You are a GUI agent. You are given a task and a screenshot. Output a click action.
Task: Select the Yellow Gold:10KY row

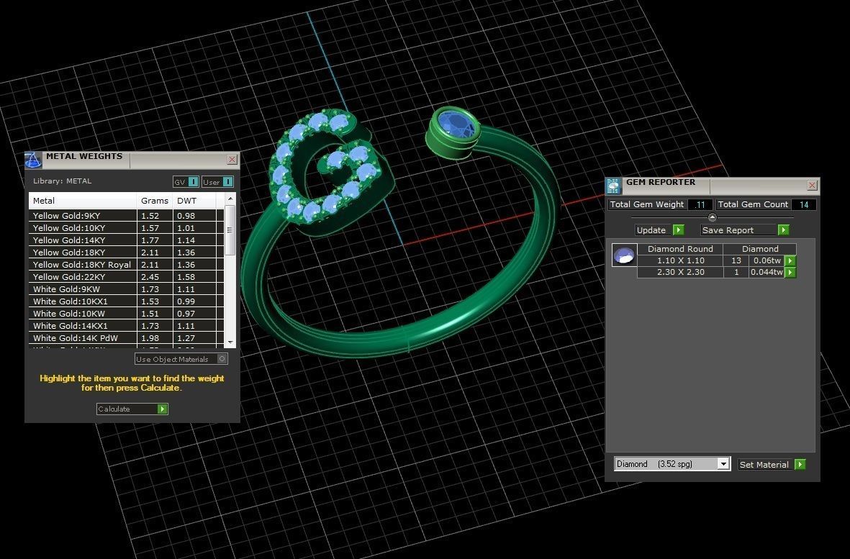pos(126,228)
